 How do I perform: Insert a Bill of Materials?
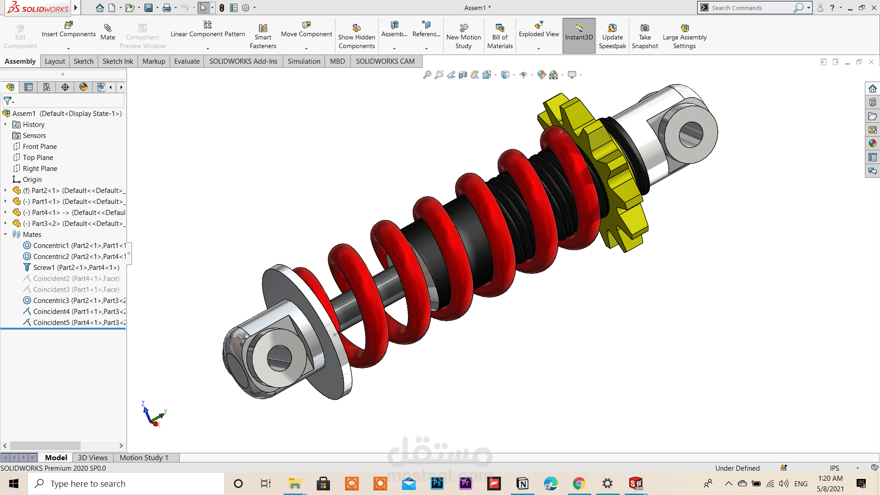coord(500,35)
